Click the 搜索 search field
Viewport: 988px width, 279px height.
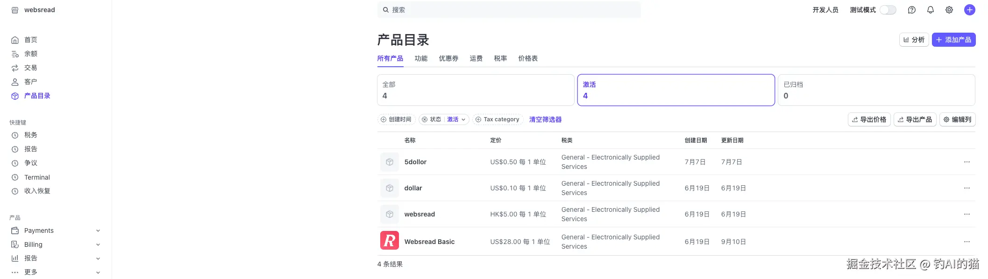pos(509,10)
